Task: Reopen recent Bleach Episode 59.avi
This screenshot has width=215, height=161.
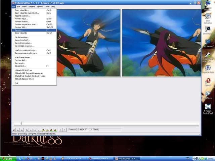Action: (34, 79)
